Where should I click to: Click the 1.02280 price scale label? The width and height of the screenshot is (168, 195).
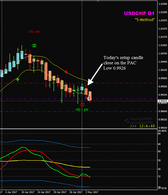click(x=163, y=12)
